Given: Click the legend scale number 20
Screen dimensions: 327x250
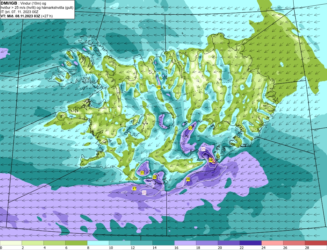Looking at the screenshot, I should (220, 248).
